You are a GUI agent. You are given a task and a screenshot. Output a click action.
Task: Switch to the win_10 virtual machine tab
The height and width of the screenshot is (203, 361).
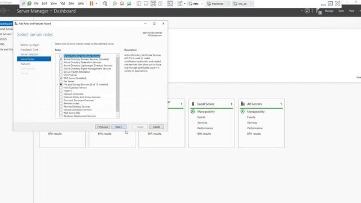[x=243, y=4]
